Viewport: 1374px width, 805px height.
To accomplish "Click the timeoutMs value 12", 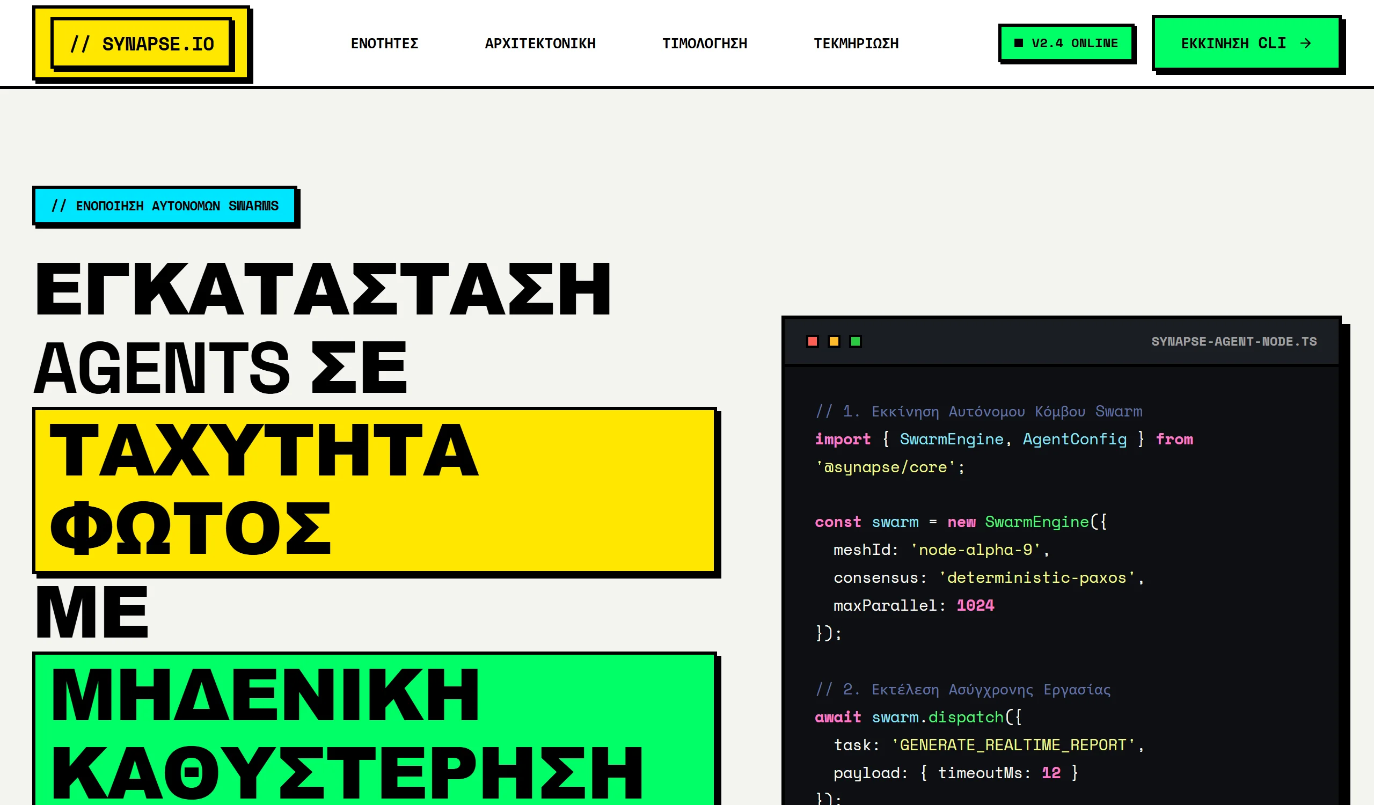I will tap(1051, 772).
